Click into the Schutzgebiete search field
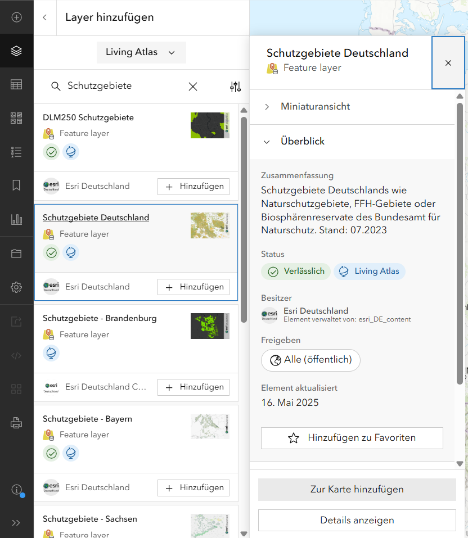468x538 pixels. point(125,86)
